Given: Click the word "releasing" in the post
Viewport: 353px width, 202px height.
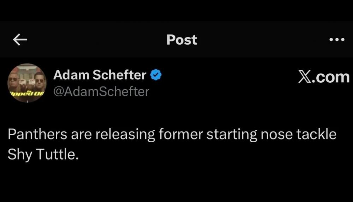Looking at the screenshot, I should click(125, 135).
